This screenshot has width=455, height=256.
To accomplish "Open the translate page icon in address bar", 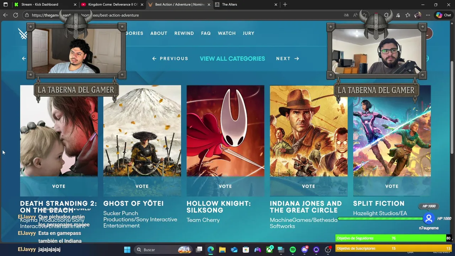I will pos(346,15).
